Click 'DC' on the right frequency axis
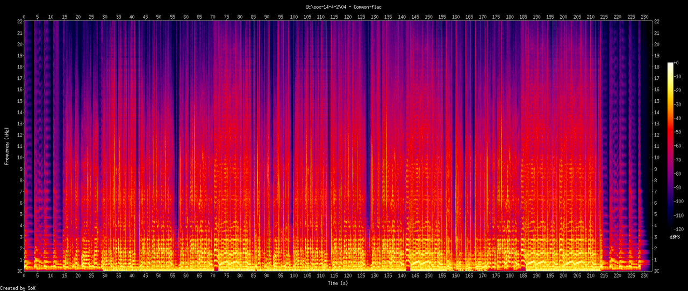The width and height of the screenshot is (688, 291). tap(657, 271)
